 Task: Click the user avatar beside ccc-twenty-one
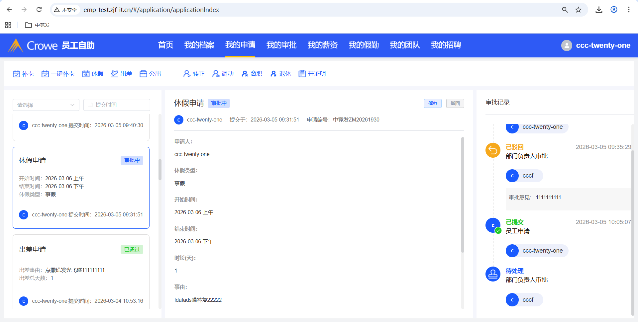(x=567, y=45)
